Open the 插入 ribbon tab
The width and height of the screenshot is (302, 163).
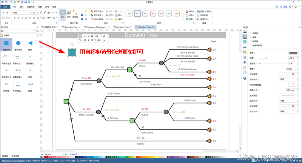21,7
